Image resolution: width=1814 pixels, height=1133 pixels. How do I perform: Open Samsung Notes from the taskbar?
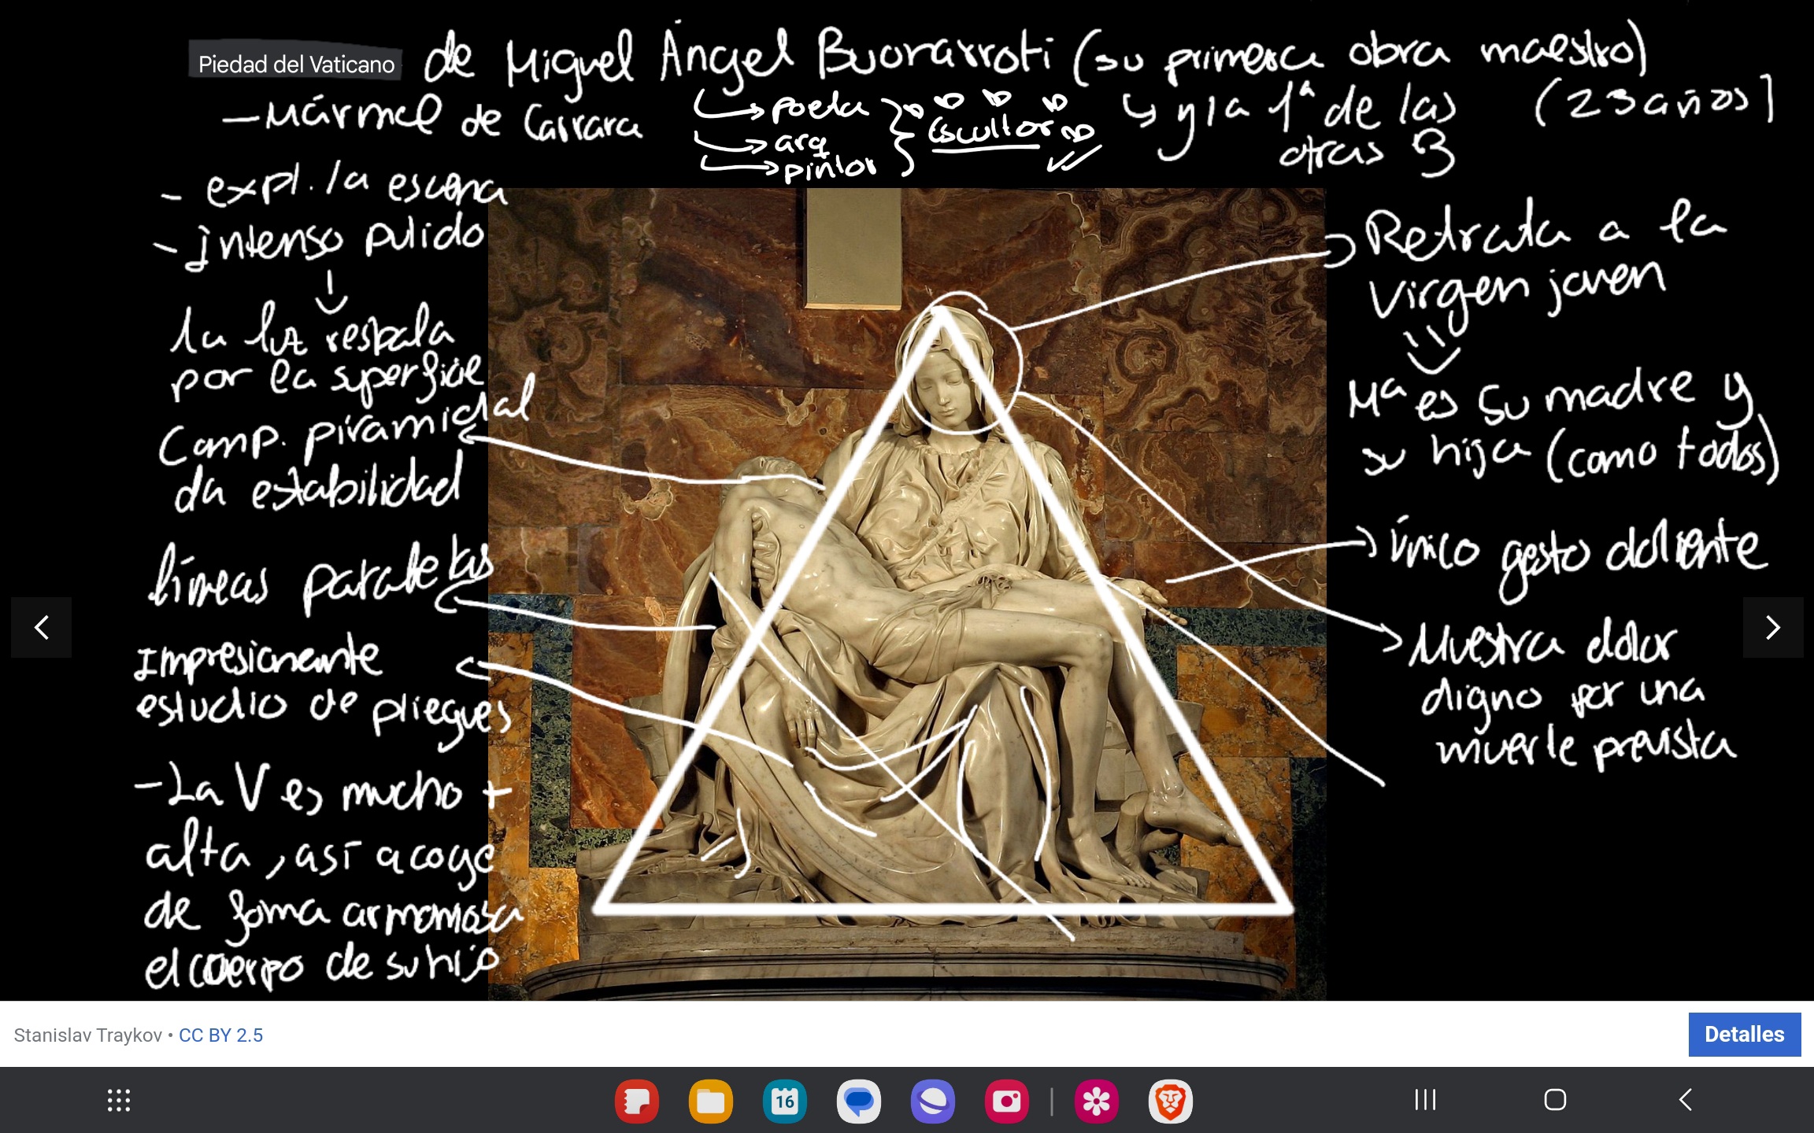click(636, 1100)
